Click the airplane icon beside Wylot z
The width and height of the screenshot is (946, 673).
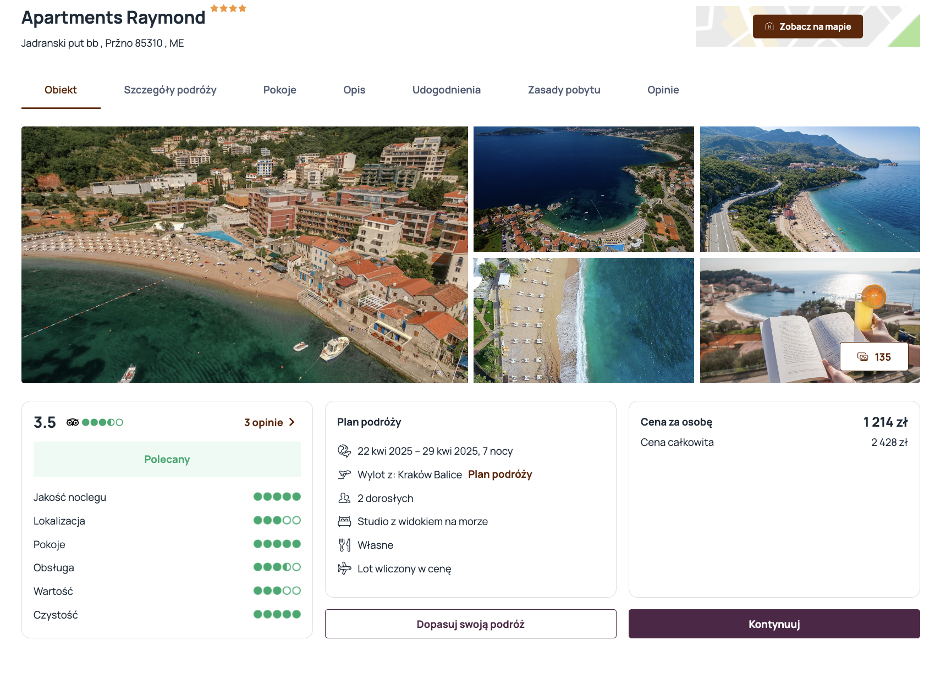pyautogui.click(x=344, y=475)
